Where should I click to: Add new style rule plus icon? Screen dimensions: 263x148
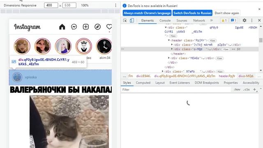[x=254, y=90]
